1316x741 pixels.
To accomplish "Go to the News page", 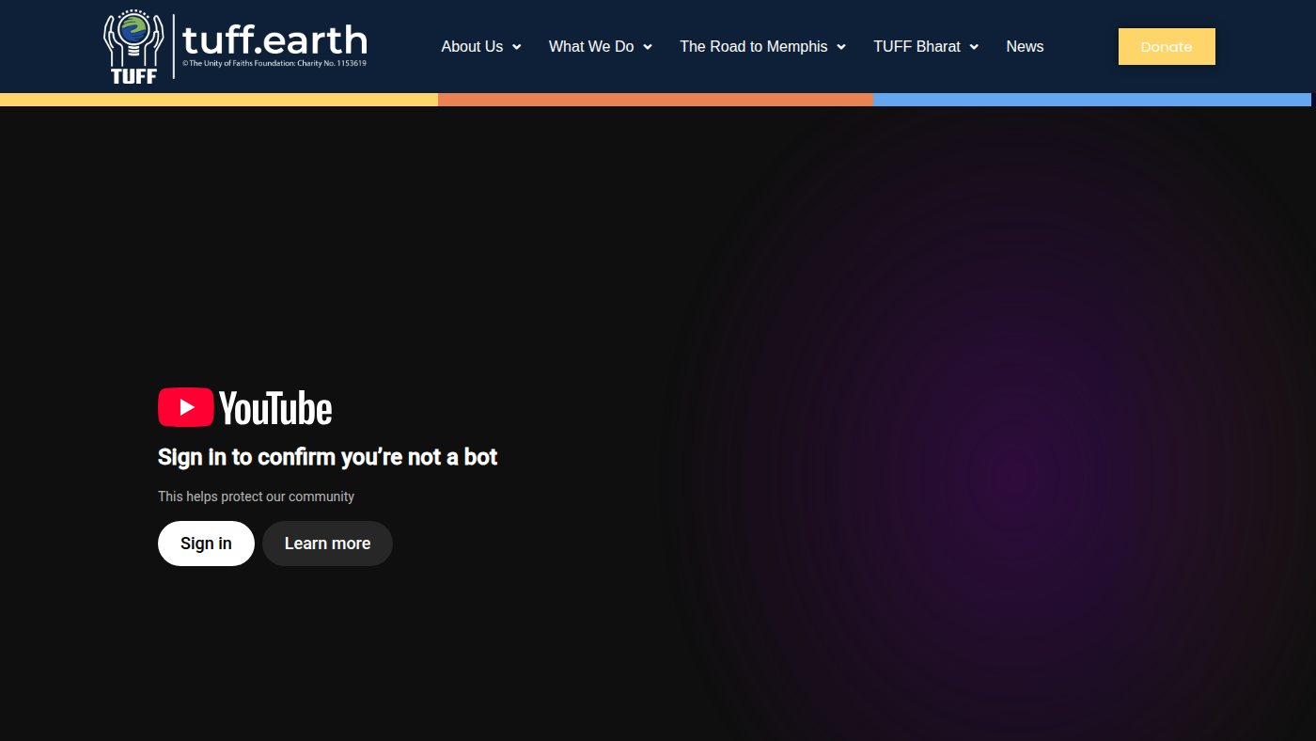I will [x=1025, y=46].
